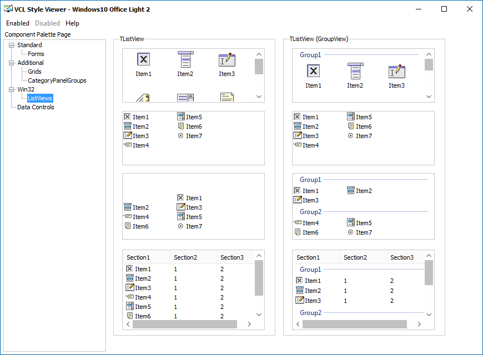Click Item7 radio icon in GroupView ungrouped list
The height and width of the screenshot is (355, 483).
tap(350, 135)
